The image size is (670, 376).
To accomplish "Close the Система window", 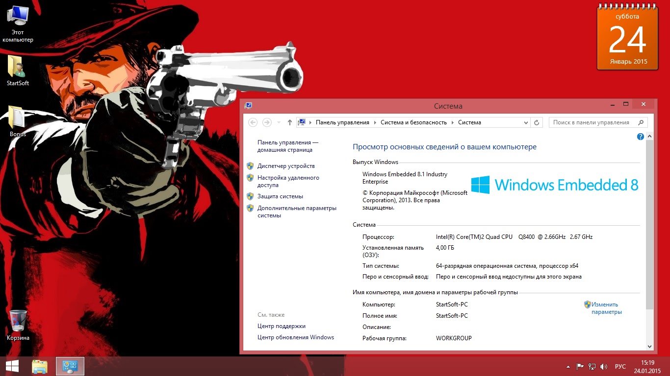I will (643, 104).
